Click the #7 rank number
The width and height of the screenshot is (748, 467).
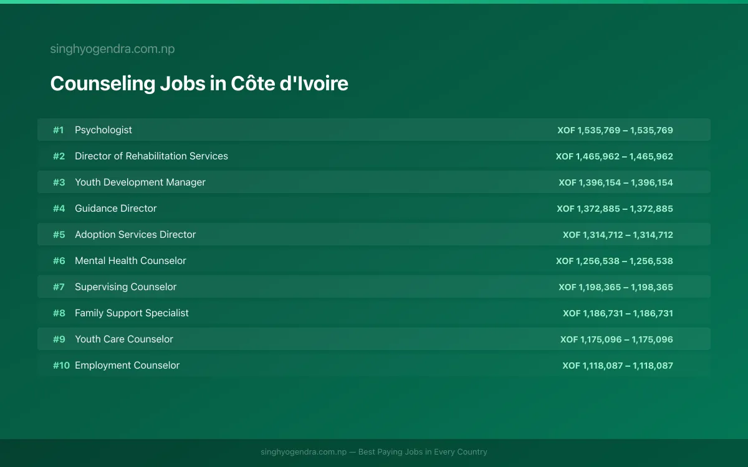coord(59,287)
